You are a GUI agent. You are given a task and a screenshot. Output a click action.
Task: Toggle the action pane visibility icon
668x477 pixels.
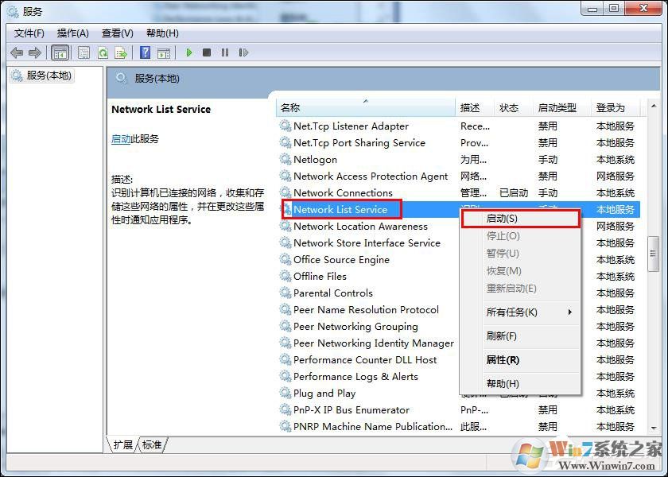pos(164,52)
